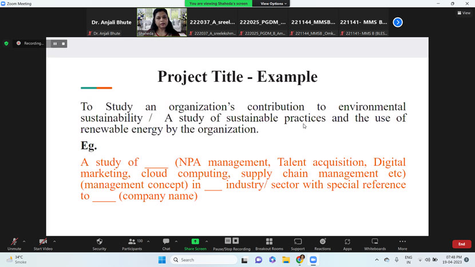The image size is (475, 267).
Task: Click the ENG IN language indicator
Action: [x=409, y=260]
